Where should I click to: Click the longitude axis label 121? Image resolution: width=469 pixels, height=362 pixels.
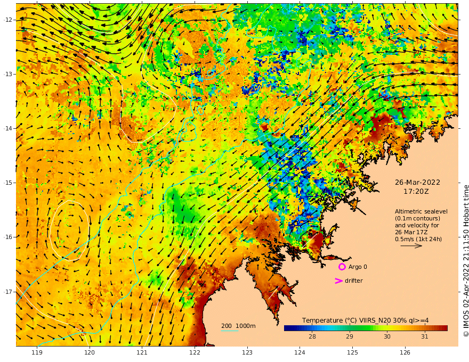(142, 353)
